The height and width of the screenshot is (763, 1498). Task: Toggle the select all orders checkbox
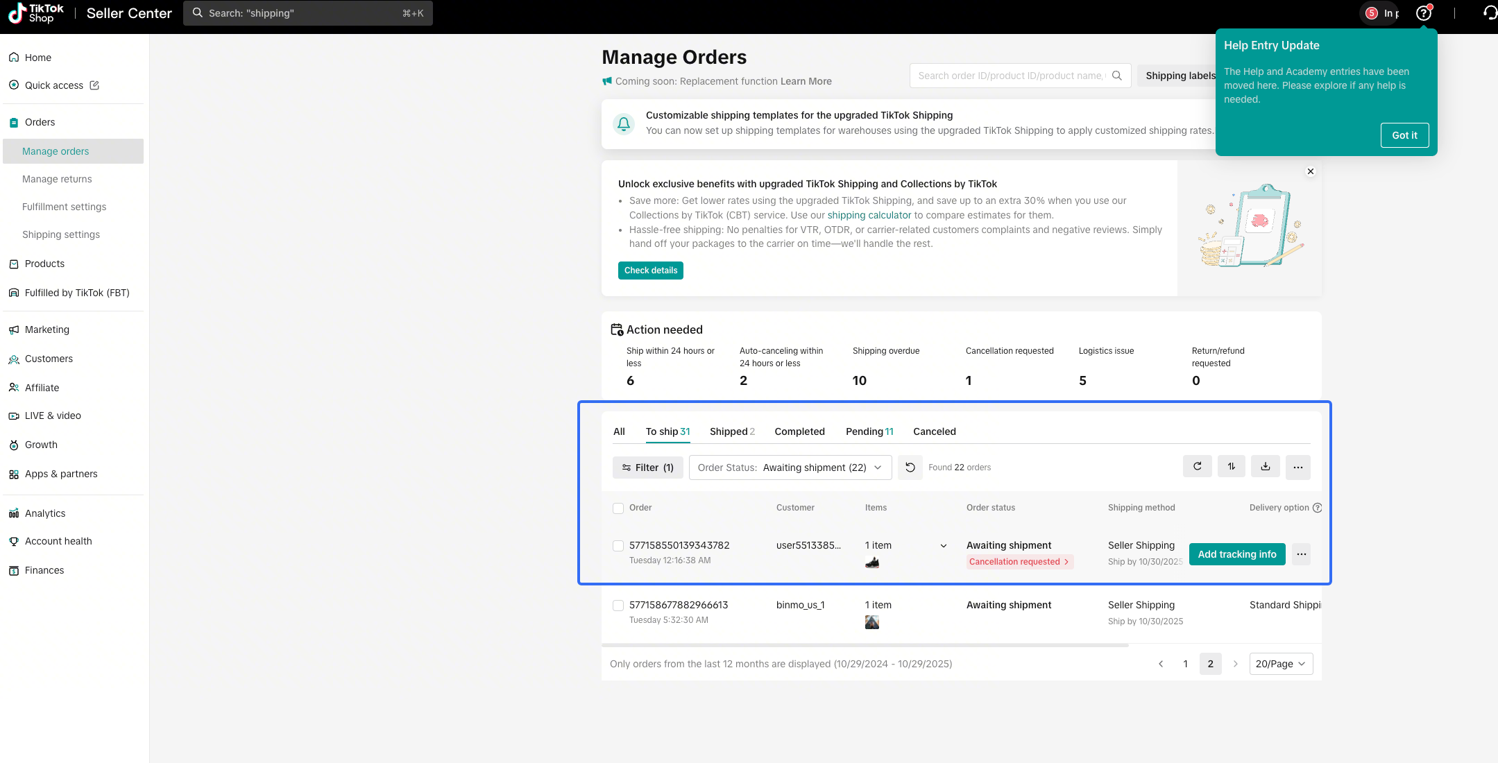click(x=618, y=508)
